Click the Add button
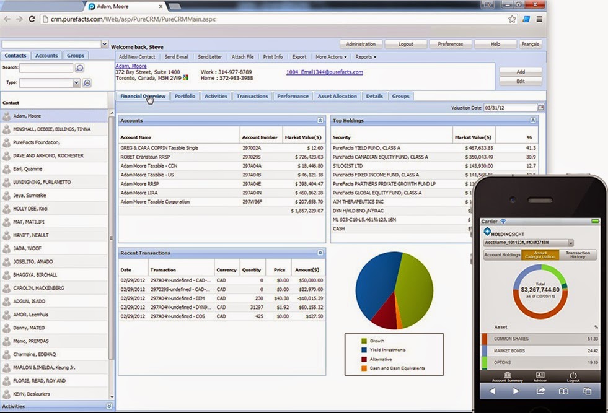The height and width of the screenshot is (413, 608). [521, 72]
